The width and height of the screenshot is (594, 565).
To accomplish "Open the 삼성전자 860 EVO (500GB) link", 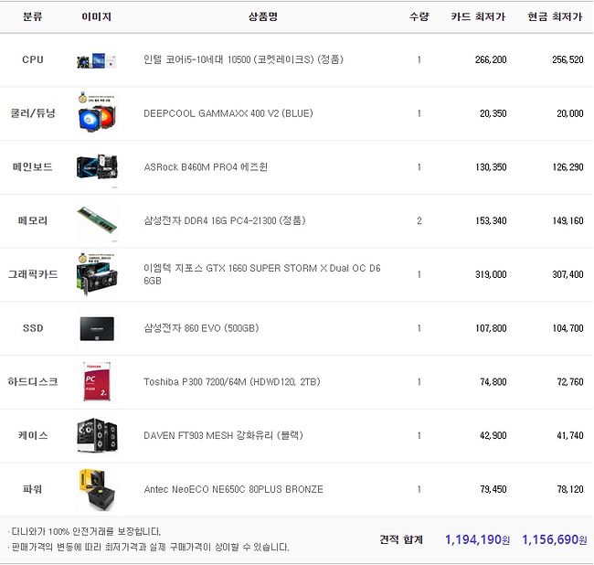I will (x=201, y=328).
